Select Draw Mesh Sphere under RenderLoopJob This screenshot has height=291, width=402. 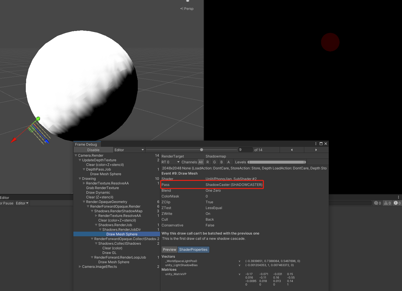point(114,262)
